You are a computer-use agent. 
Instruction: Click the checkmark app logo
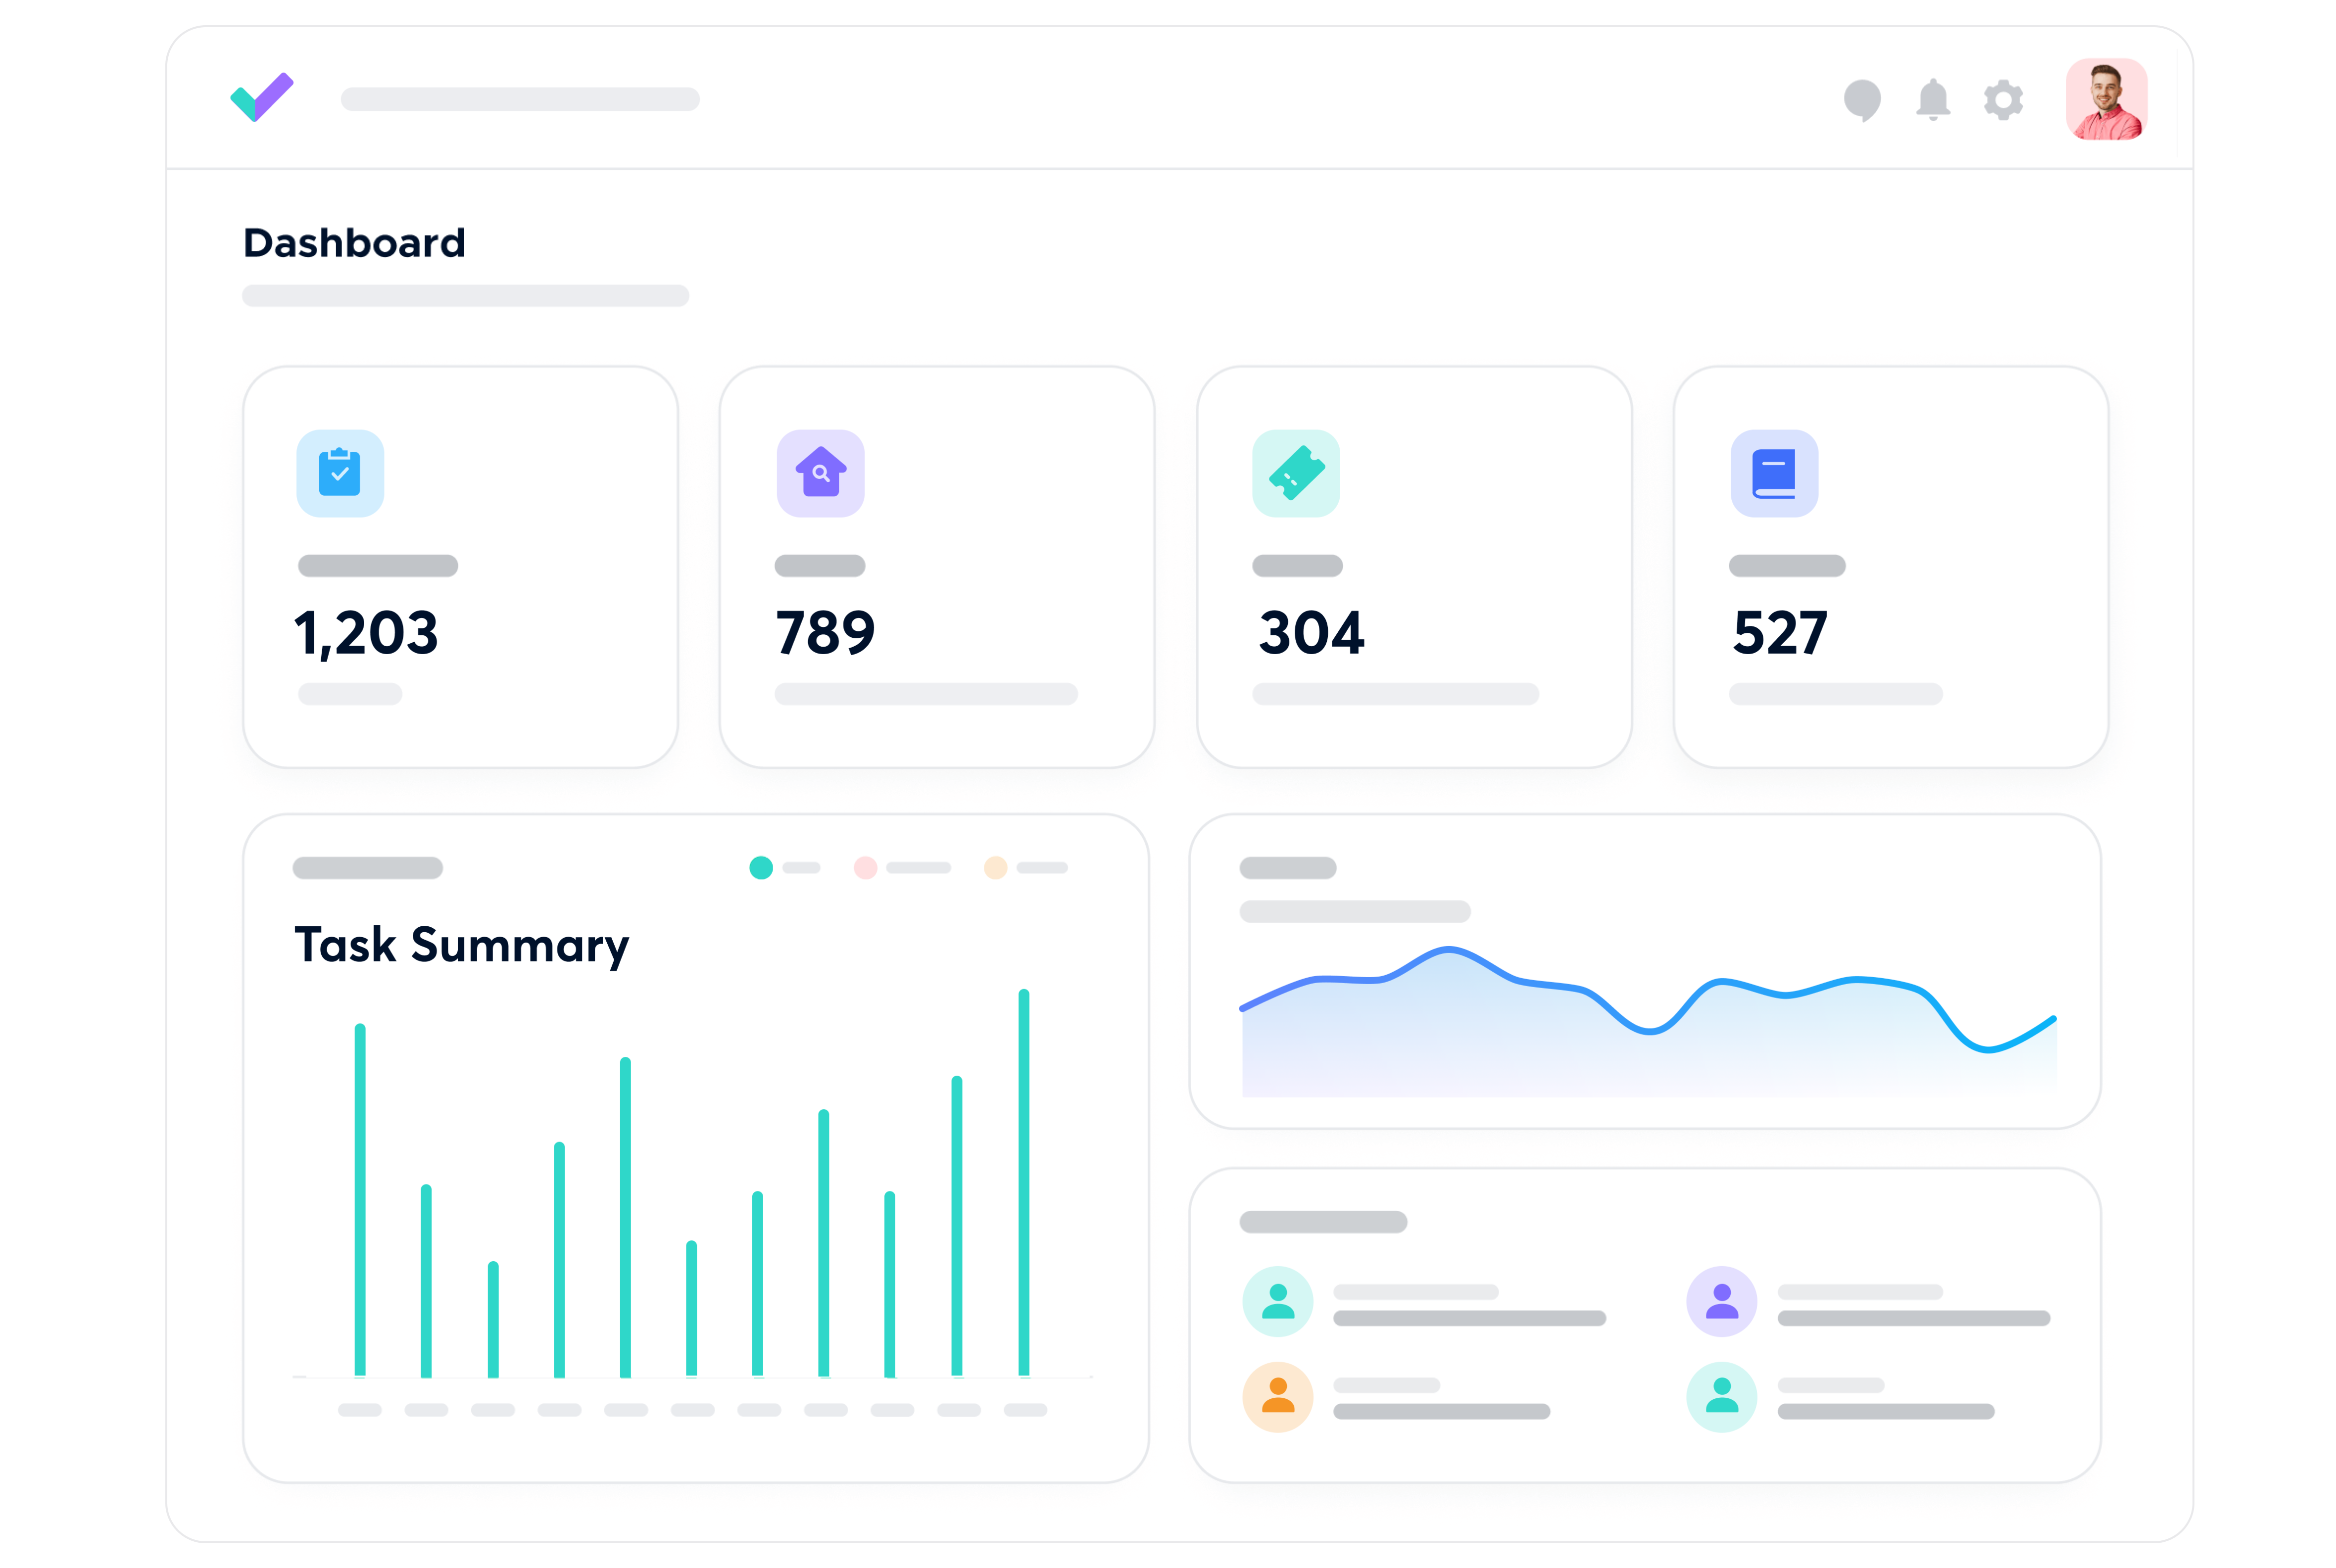pos(262,97)
